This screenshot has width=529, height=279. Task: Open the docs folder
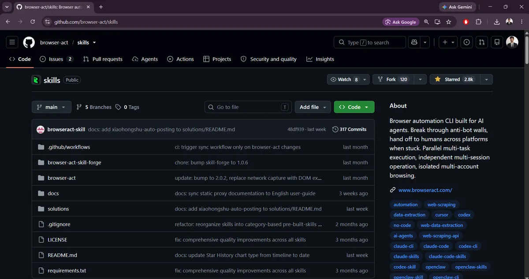point(53,193)
